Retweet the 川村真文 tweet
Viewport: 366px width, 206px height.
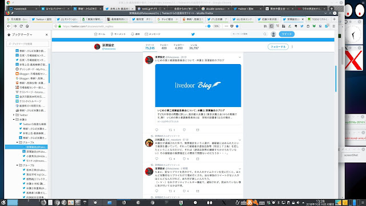[170, 159]
